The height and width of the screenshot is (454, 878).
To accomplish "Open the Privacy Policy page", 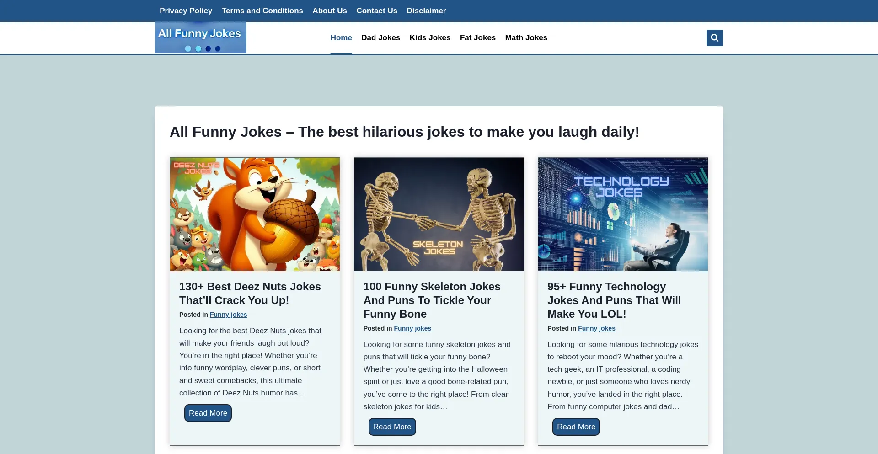I will click(x=186, y=11).
